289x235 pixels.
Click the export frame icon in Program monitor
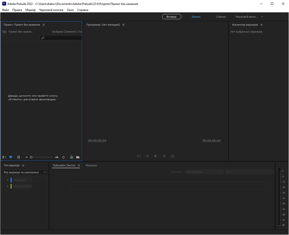pyautogui.click(x=172, y=156)
